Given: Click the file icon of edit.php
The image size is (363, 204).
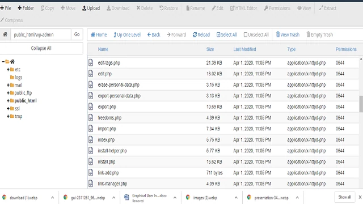Looking at the screenshot, I should (91, 74).
